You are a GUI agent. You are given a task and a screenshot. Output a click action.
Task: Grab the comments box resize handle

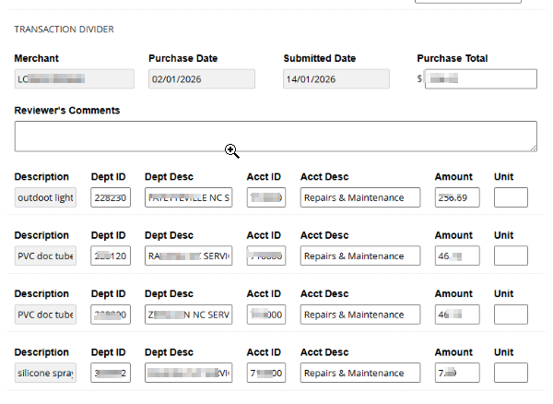pyautogui.click(x=533, y=147)
